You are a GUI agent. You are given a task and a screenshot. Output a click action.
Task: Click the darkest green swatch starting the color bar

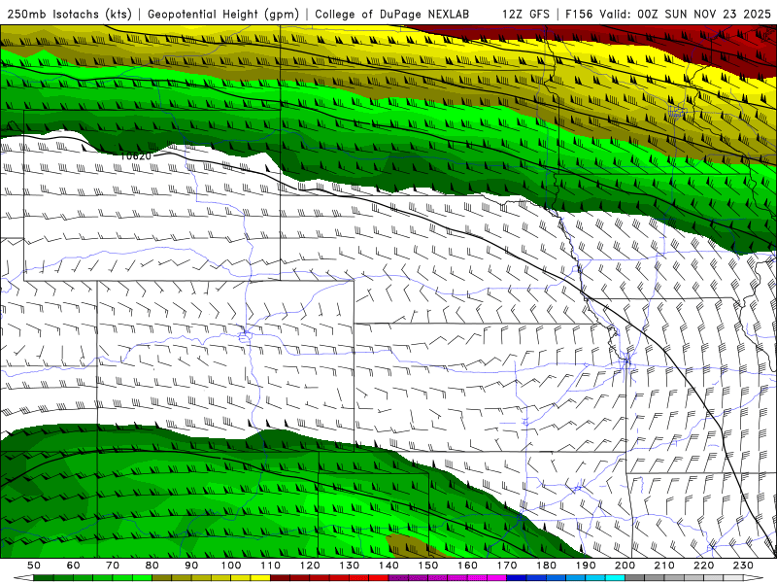(x=44, y=578)
